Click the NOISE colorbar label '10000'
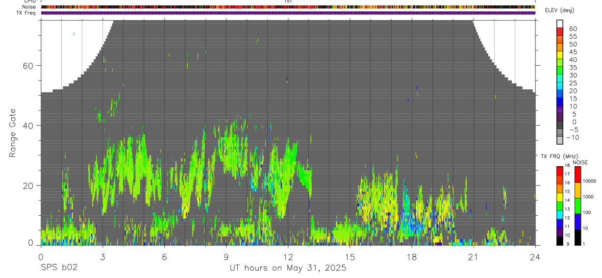602x278 pixels. click(x=589, y=181)
